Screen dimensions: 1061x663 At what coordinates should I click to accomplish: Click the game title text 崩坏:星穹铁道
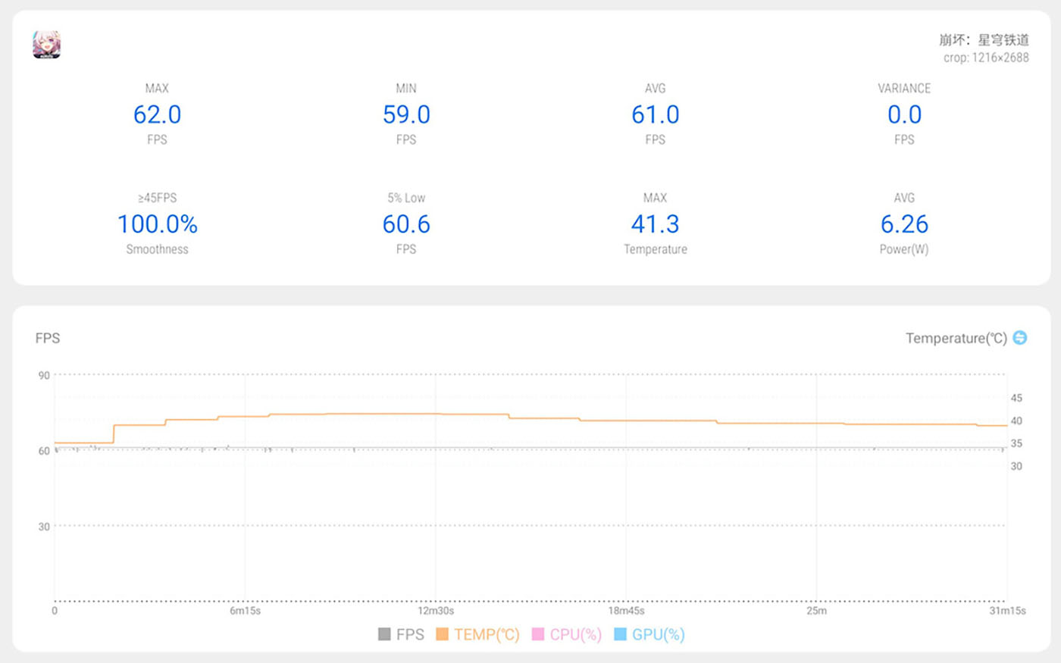coord(984,39)
